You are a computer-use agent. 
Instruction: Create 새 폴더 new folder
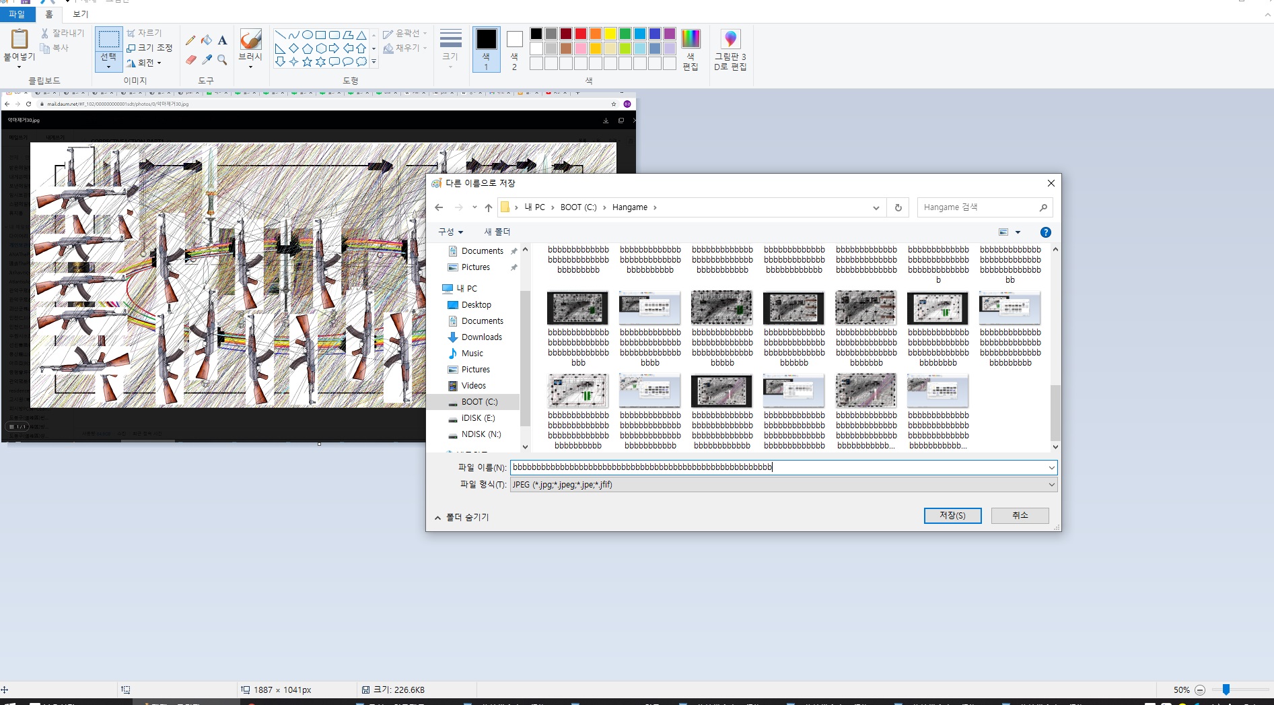point(497,232)
